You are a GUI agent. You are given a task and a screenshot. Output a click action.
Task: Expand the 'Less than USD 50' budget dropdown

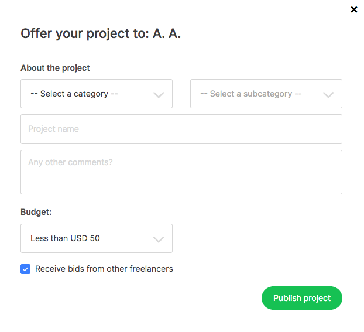coord(97,238)
